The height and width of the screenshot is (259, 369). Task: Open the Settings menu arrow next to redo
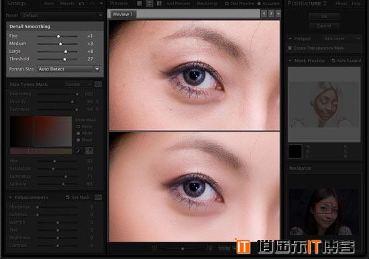[101, 3]
